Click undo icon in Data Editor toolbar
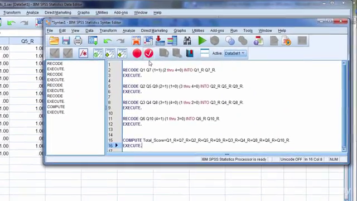 click(11, 22)
